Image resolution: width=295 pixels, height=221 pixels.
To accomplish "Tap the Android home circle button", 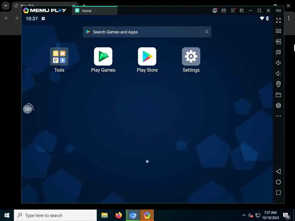I will (x=279, y=182).
